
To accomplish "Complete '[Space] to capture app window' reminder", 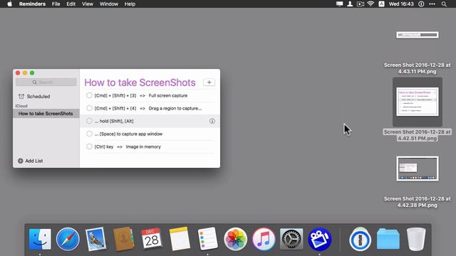I will [89, 134].
